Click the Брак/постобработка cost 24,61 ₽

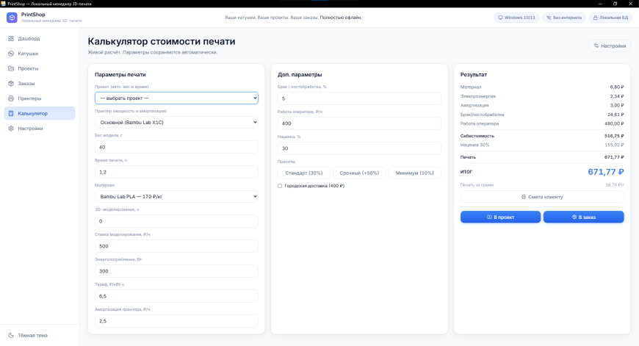coord(615,115)
